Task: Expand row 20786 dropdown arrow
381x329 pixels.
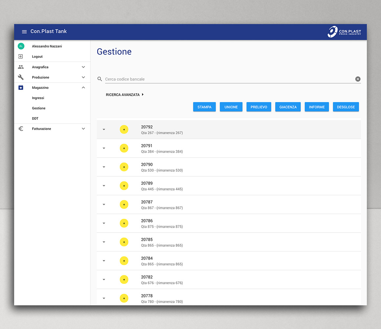Action: [104, 223]
